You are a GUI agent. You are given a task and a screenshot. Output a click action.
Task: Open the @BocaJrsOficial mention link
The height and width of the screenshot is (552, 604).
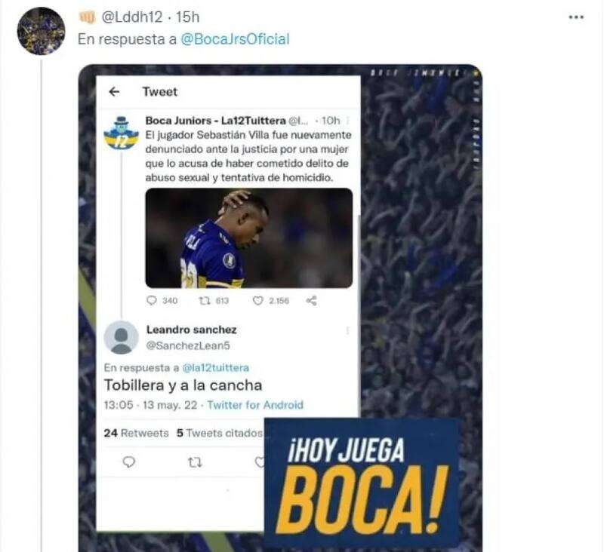[x=235, y=39]
